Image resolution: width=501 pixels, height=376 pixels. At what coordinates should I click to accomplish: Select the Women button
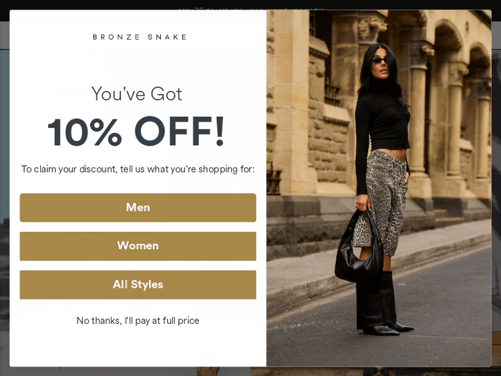point(138,246)
